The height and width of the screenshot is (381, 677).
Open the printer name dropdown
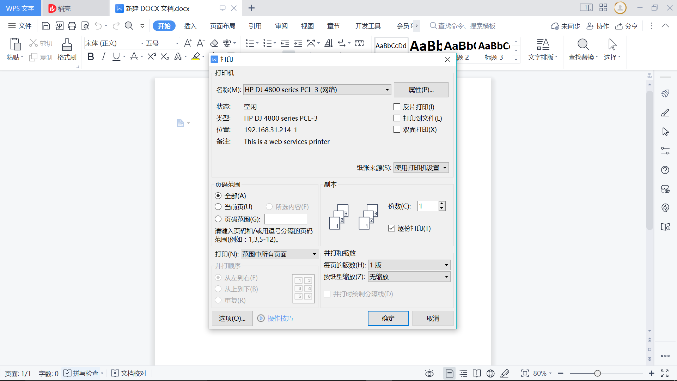[x=386, y=90]
